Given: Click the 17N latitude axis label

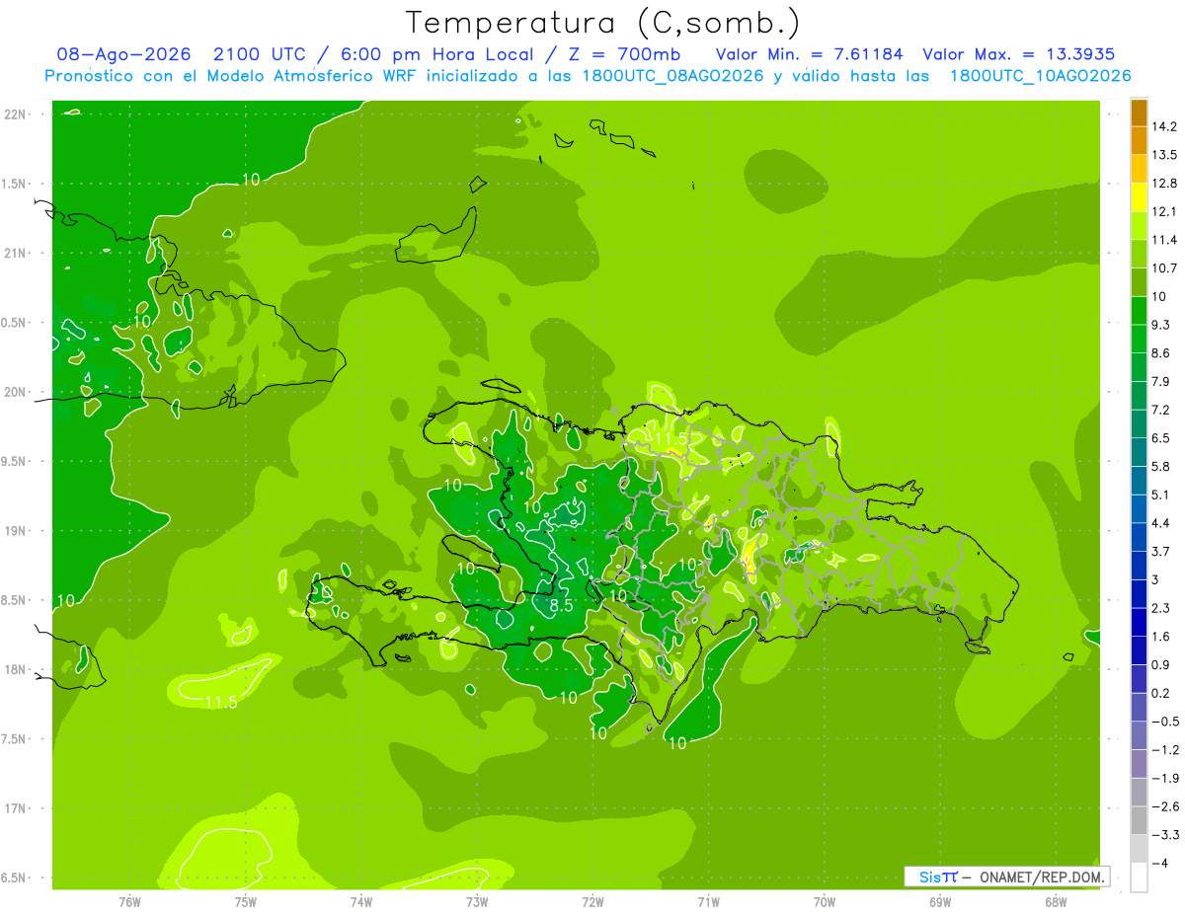Looking at the screenshot, I should pyautogui.click(x=15, y=809).
